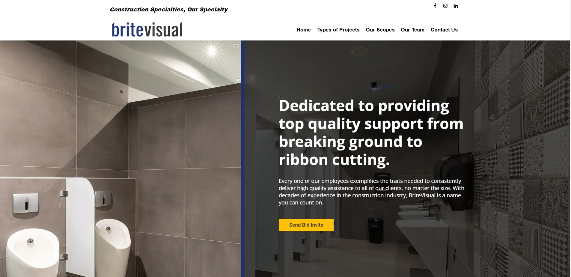Viewport: 571px width, 277px height.
Task: Open the LinkedIn social icon
Action: 456,6
